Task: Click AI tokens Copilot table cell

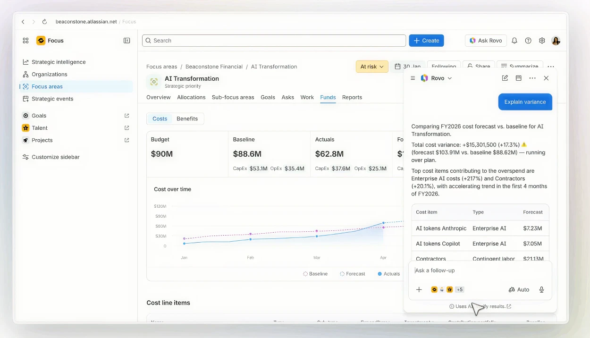Action: 438,244
